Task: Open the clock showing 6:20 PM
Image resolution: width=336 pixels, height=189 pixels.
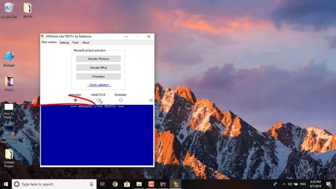Action: pos(316,184)
